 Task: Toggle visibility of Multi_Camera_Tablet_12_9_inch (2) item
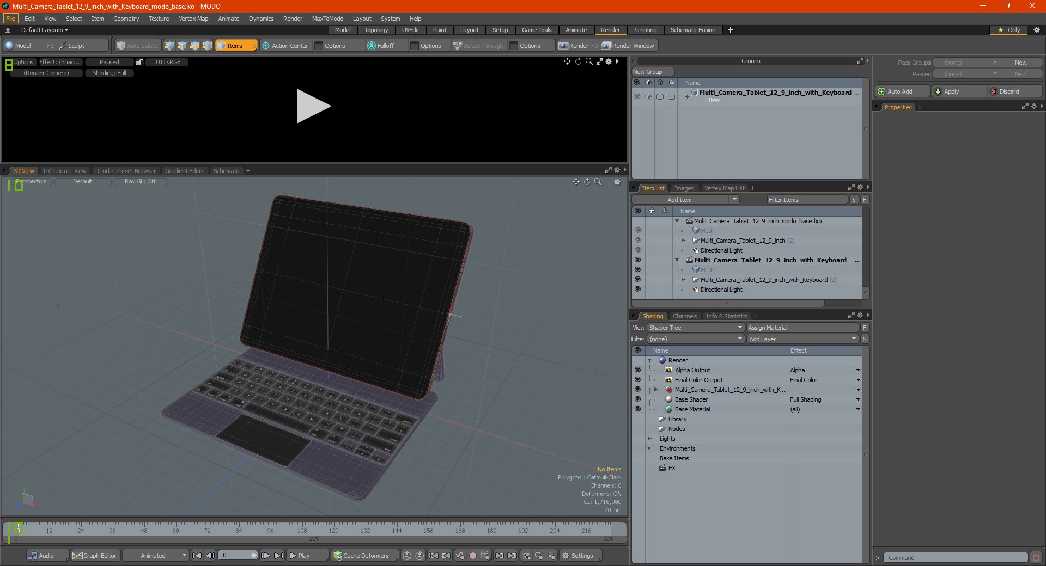pyautogui.click(x=637, y=241)
